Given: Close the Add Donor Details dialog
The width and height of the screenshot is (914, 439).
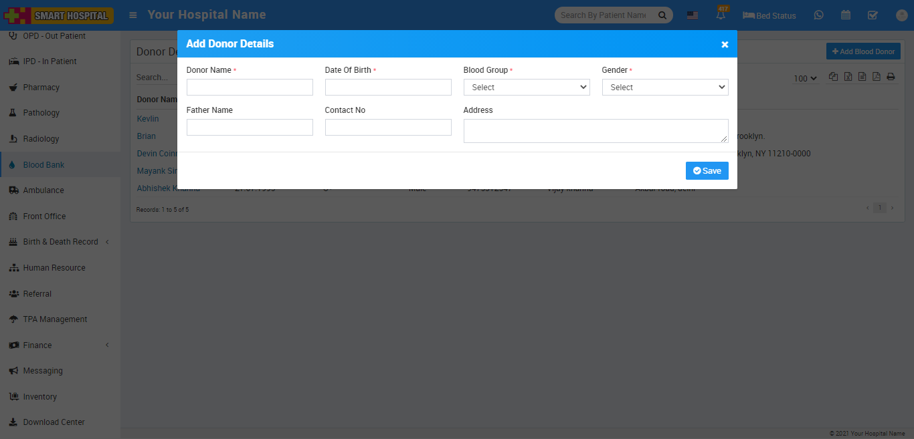Looking at the screenshot, I should click(x=725, y=44).
